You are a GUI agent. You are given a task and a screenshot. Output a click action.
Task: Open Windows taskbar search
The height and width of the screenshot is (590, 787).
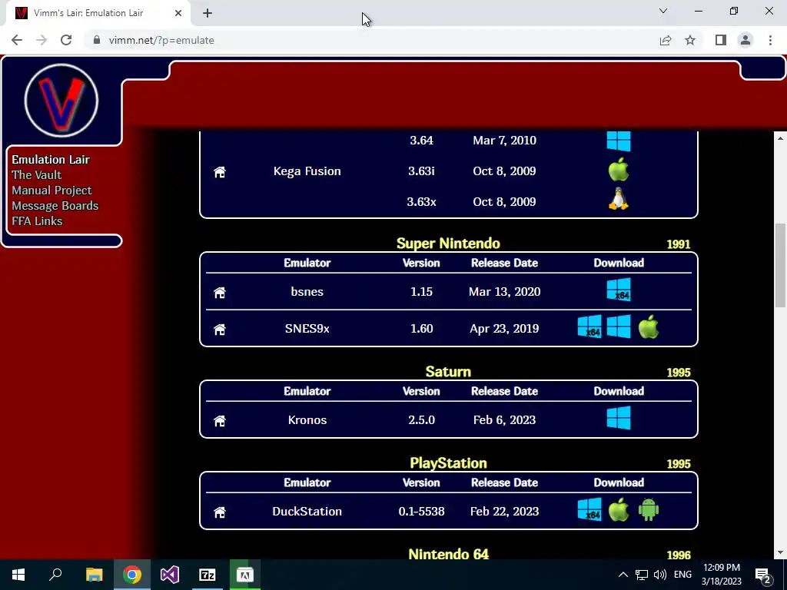[x=55, y=575]
